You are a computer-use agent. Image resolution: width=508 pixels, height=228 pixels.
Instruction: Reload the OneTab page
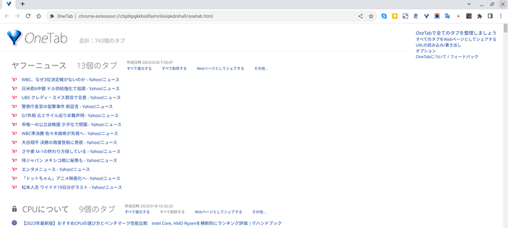pos(28,16)
